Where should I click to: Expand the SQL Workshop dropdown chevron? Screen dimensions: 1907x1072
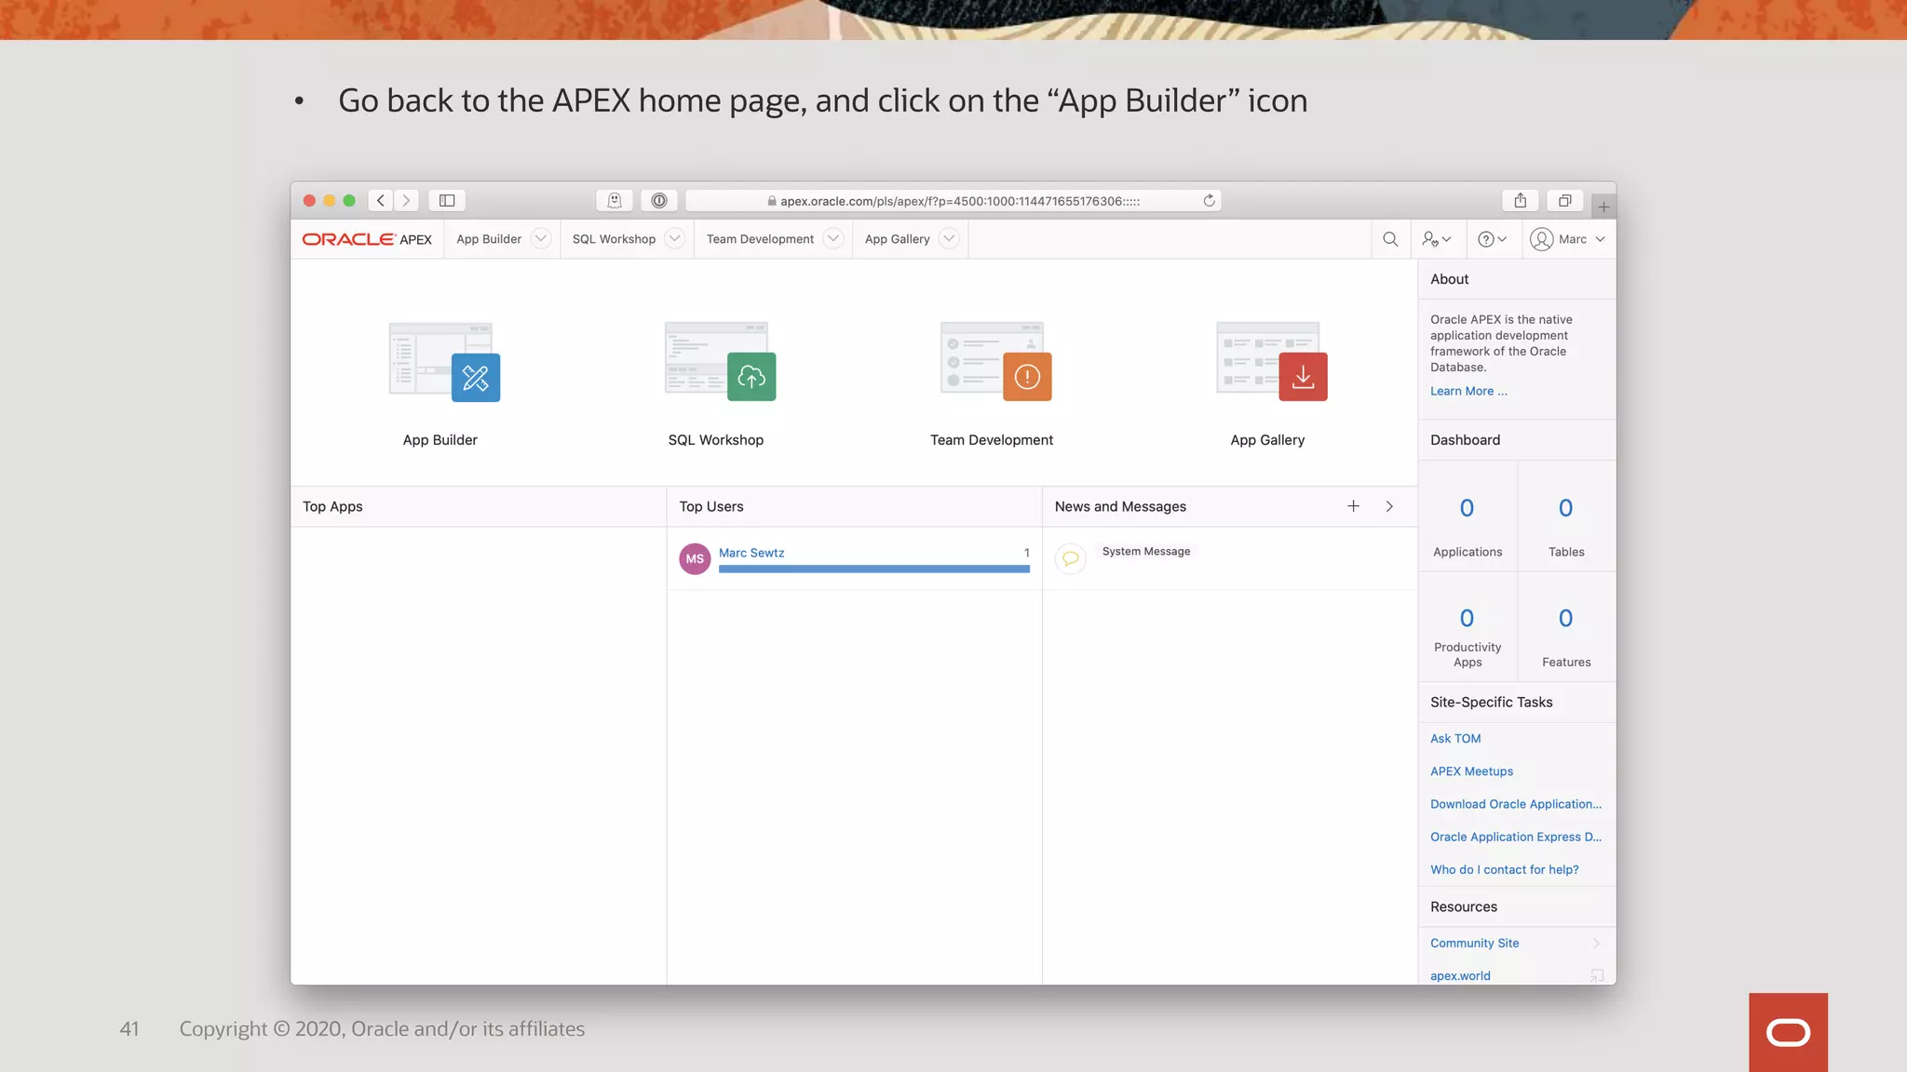click(x=675, y=238)
